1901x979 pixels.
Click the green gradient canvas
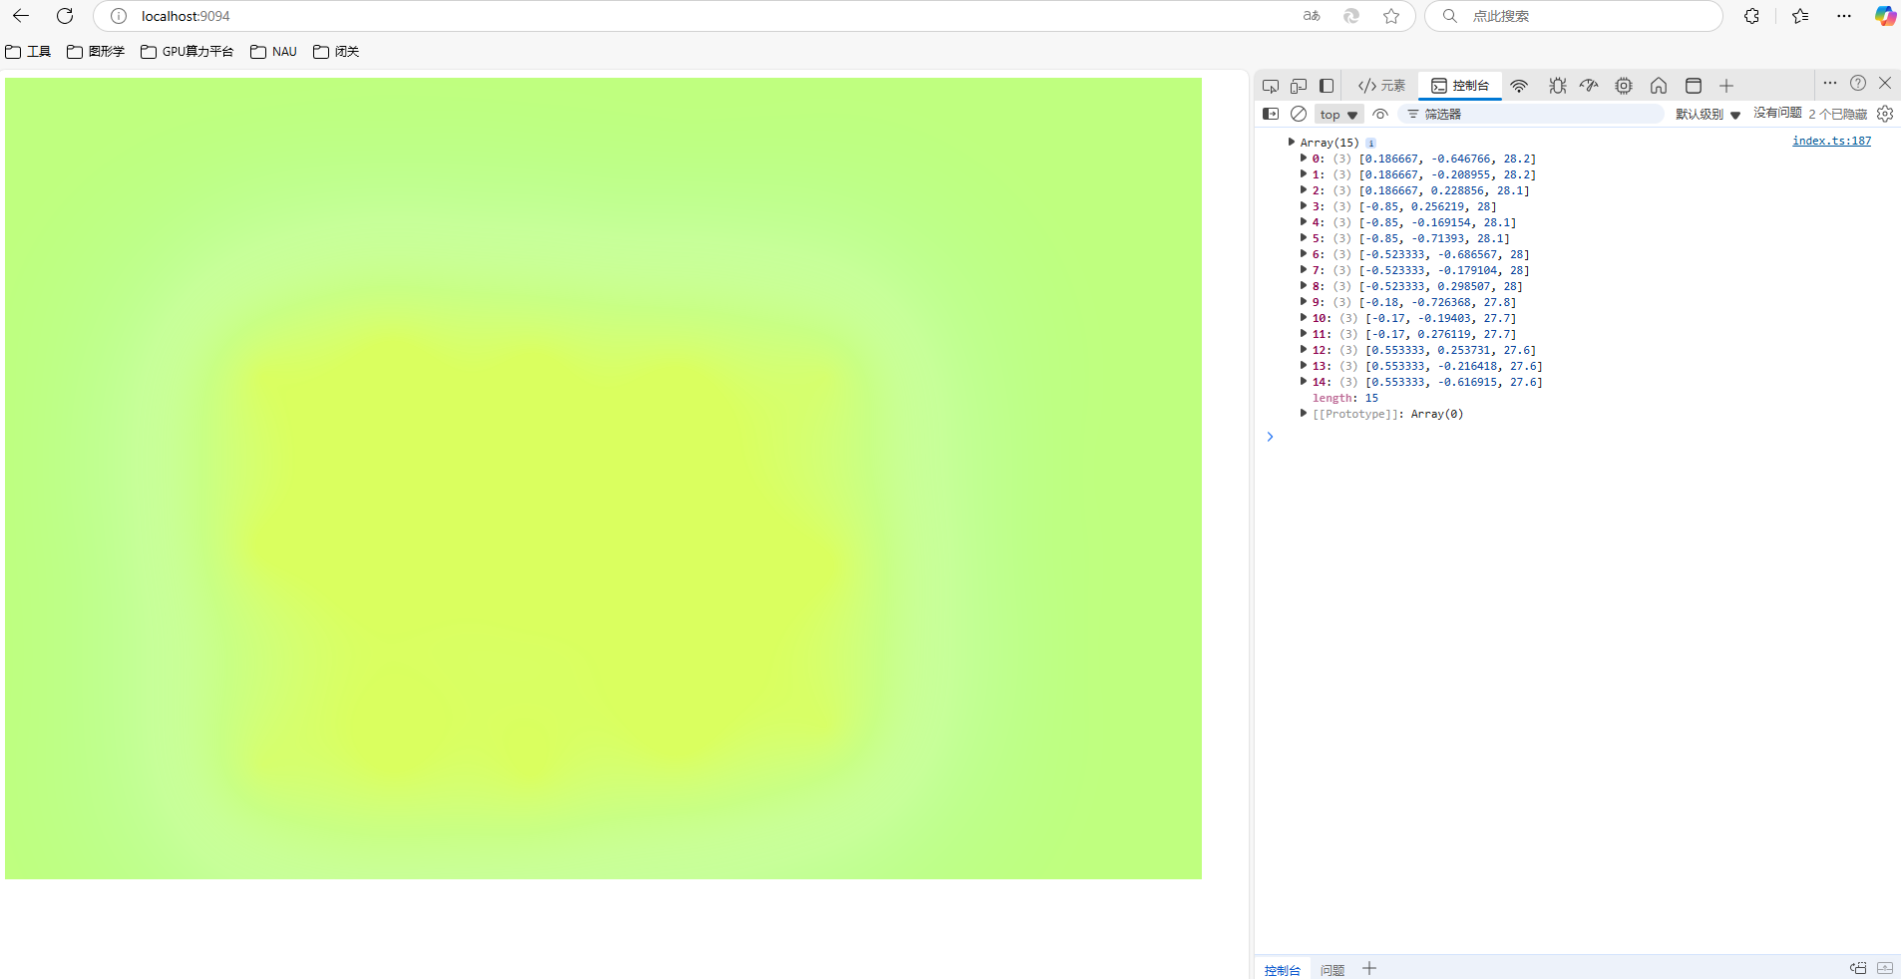(x=603, y=479)
